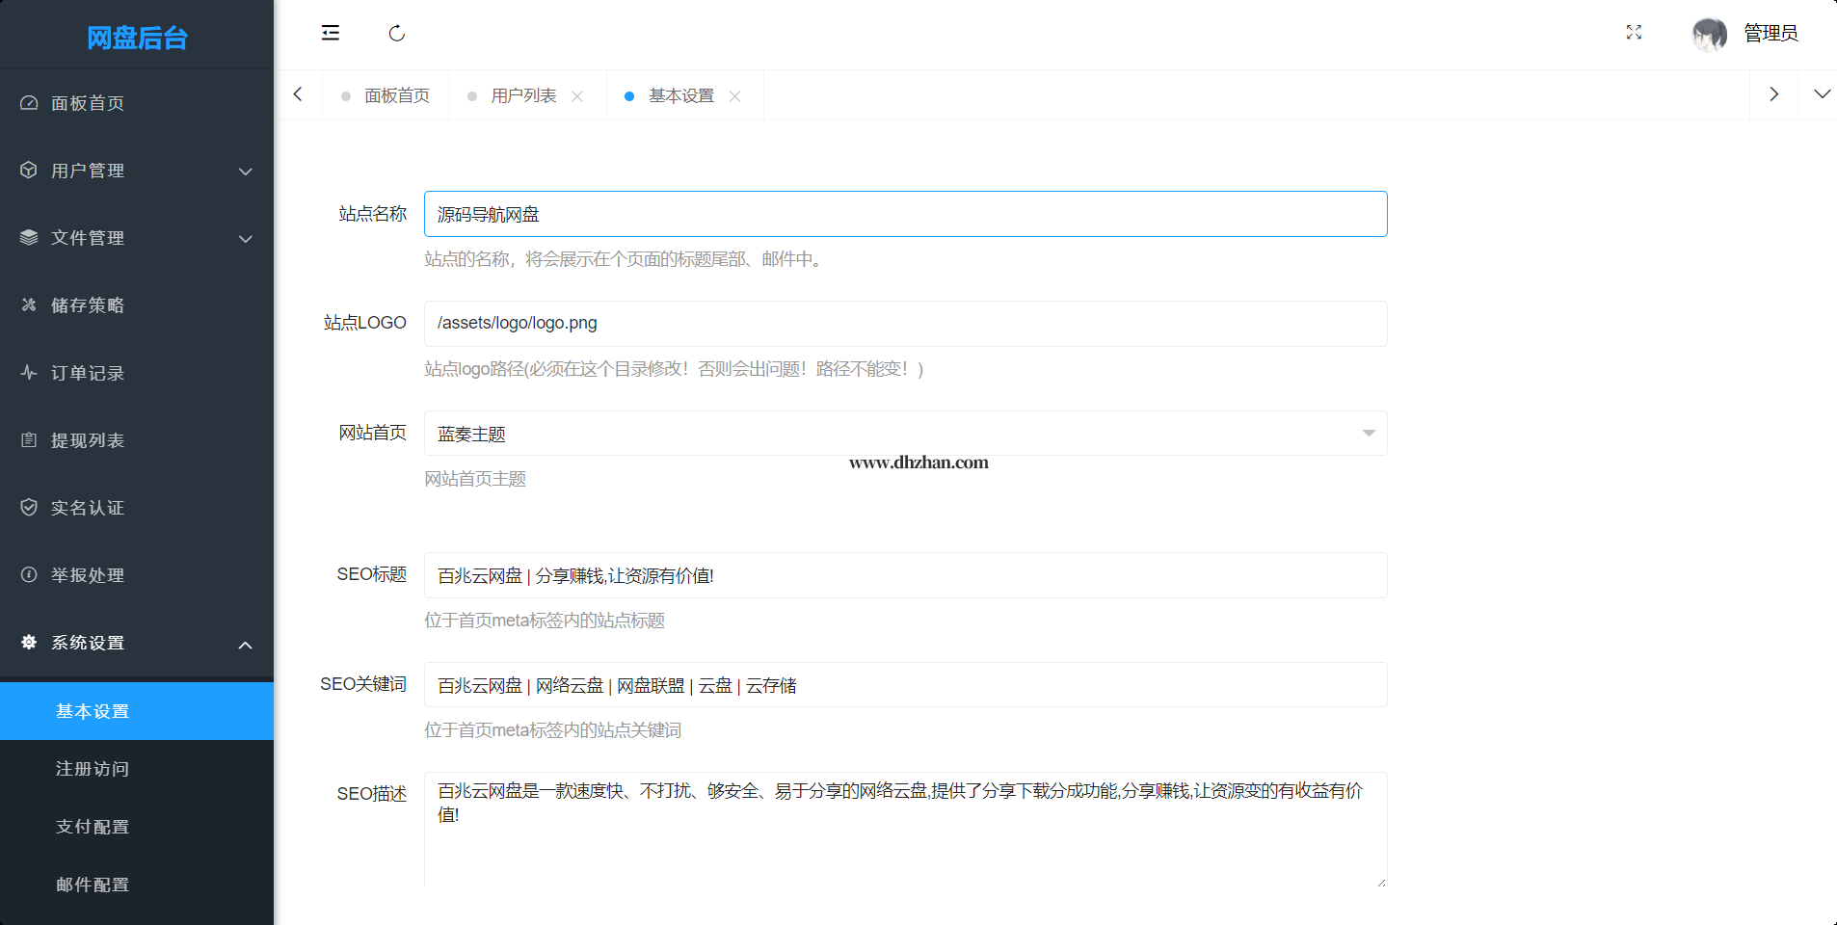Screen dimensions: 1837x925
Task: Collapse the 系统设置 sidebar menu
Action: 137,643
